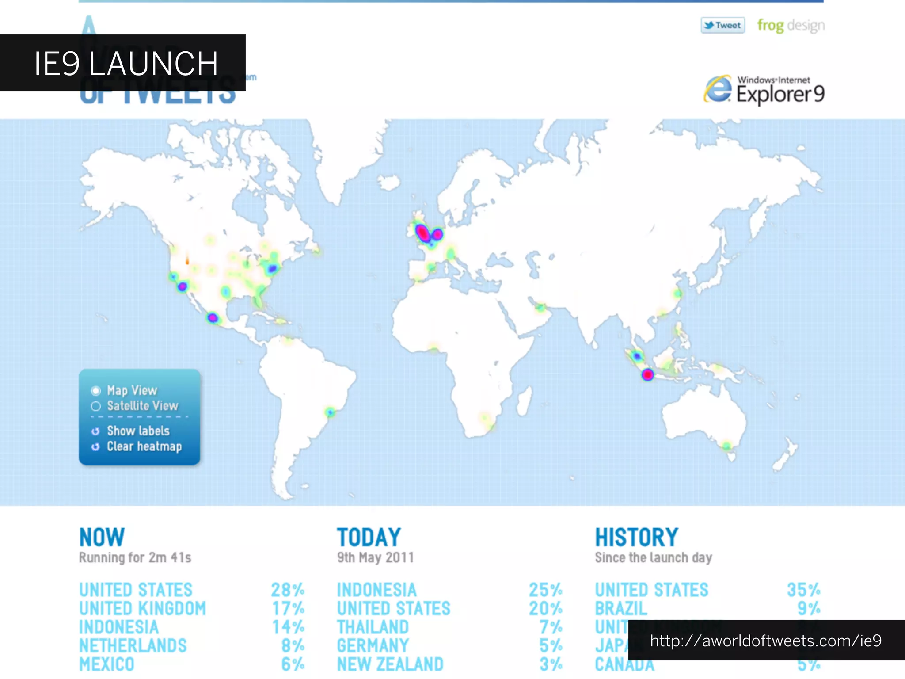Viewport: 905px width, 679px height.
Task: Select the NOW statistics heading
Action: (102, 537)
